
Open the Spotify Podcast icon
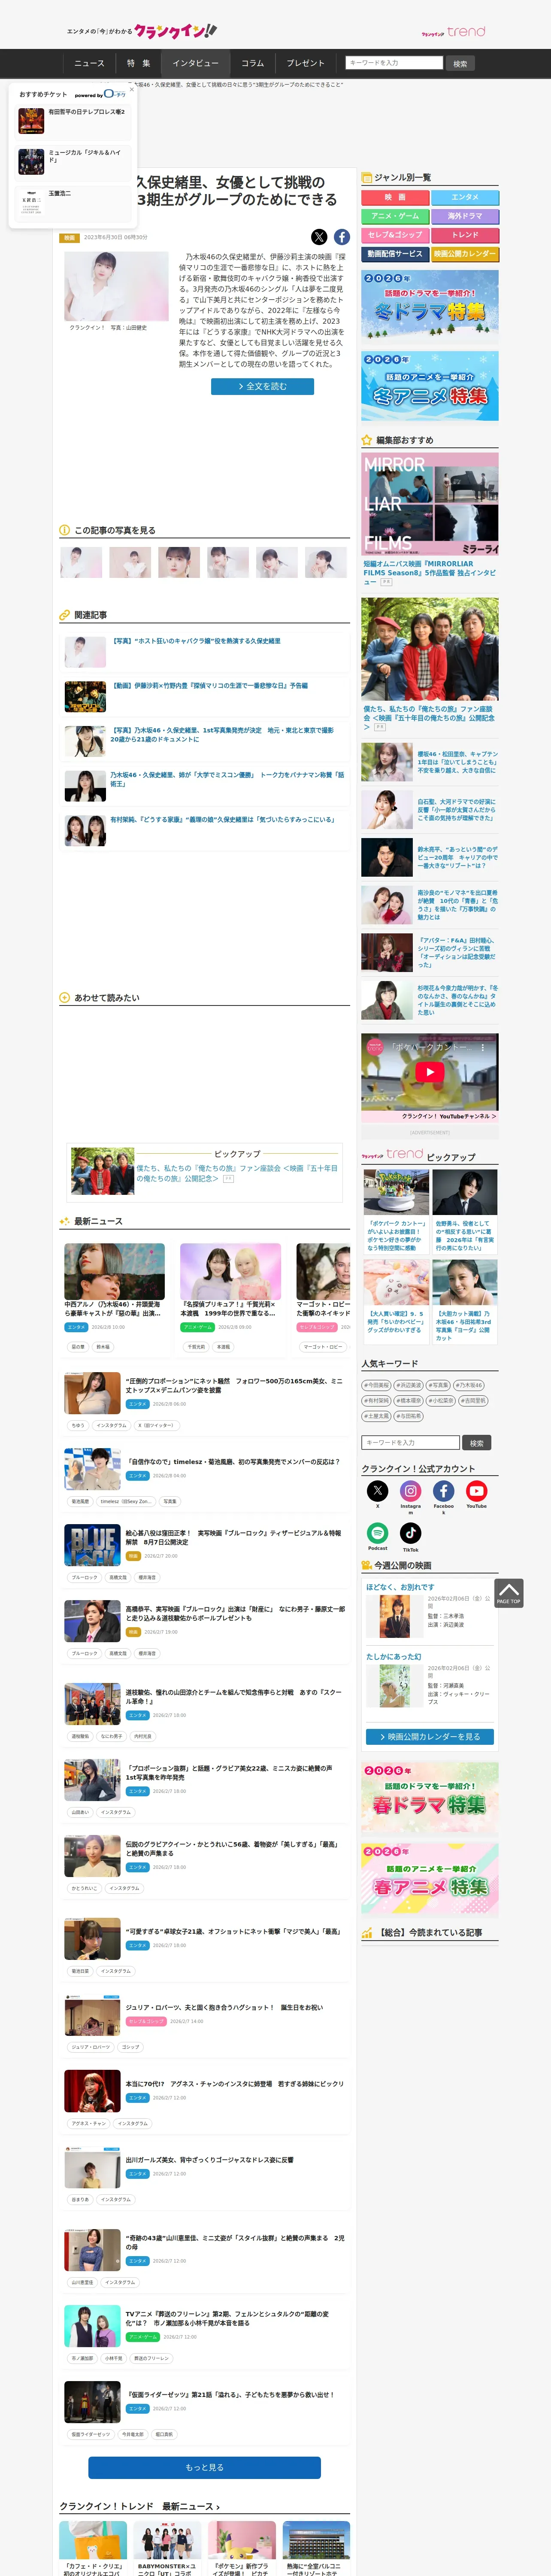[x=377, y=1533]
